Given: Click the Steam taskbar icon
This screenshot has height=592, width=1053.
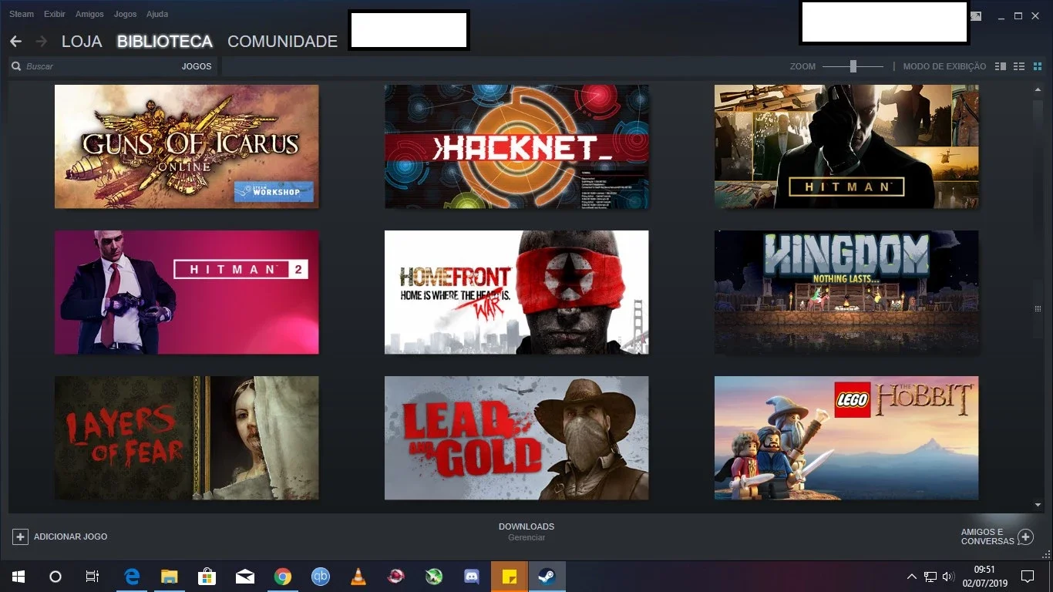Looking at the screenshot, I should (x=547, y=576).
